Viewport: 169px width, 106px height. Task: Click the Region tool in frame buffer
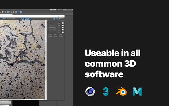click(4, 19)
